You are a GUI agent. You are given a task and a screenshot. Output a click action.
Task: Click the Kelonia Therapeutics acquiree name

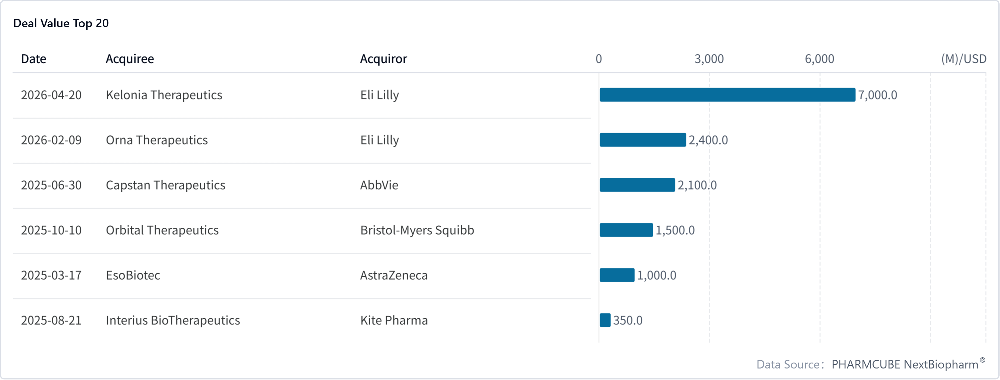coord(164,95)
